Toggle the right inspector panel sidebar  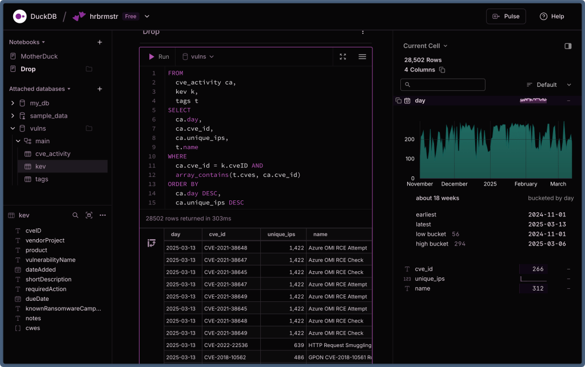pyautogui.click(x=568, y=46)
